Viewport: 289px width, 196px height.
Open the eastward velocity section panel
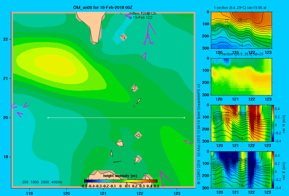(241, 170)
